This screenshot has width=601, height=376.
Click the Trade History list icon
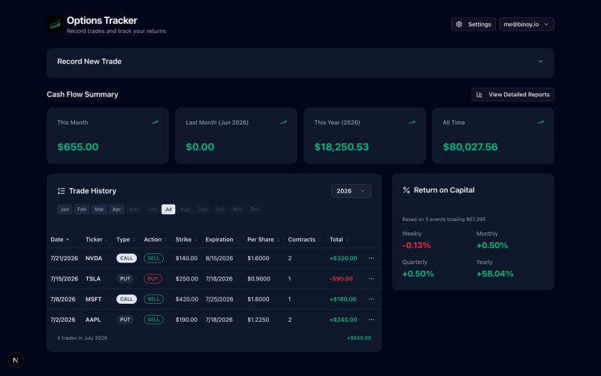(62, 191)
